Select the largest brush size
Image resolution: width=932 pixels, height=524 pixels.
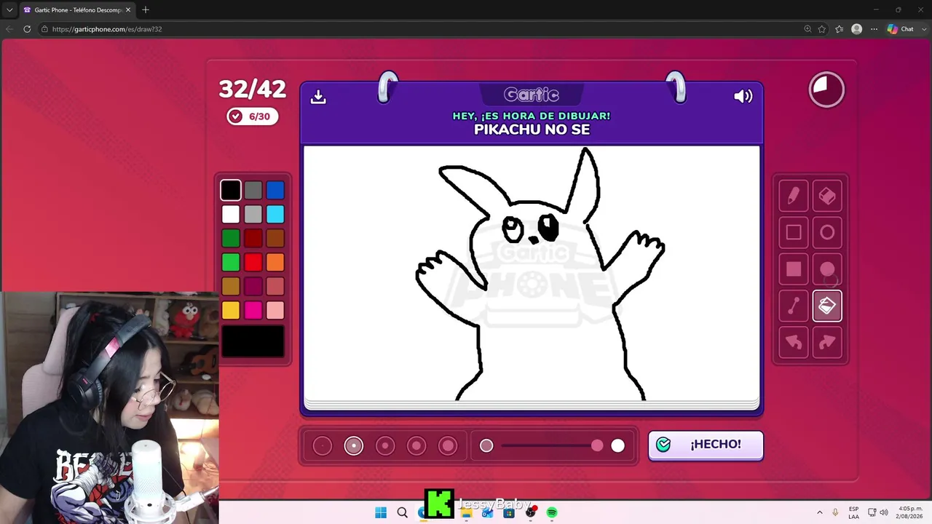point(448,445)
